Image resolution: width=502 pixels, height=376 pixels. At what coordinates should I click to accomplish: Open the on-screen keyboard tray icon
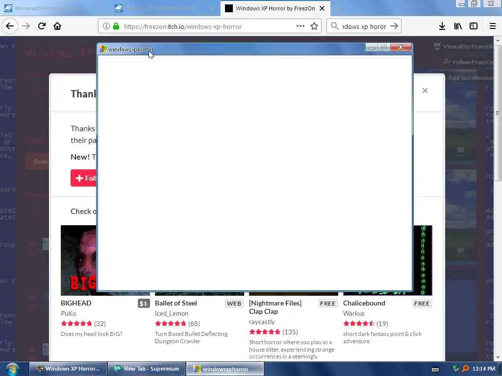[435, 369]
